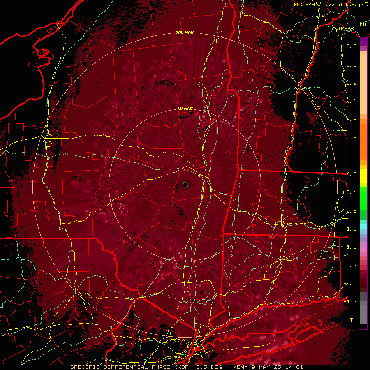Image resolution: width=370 pixels, height=370 pixels.
Task: Click the 1.0 scale value
Action: click(351, 247)
